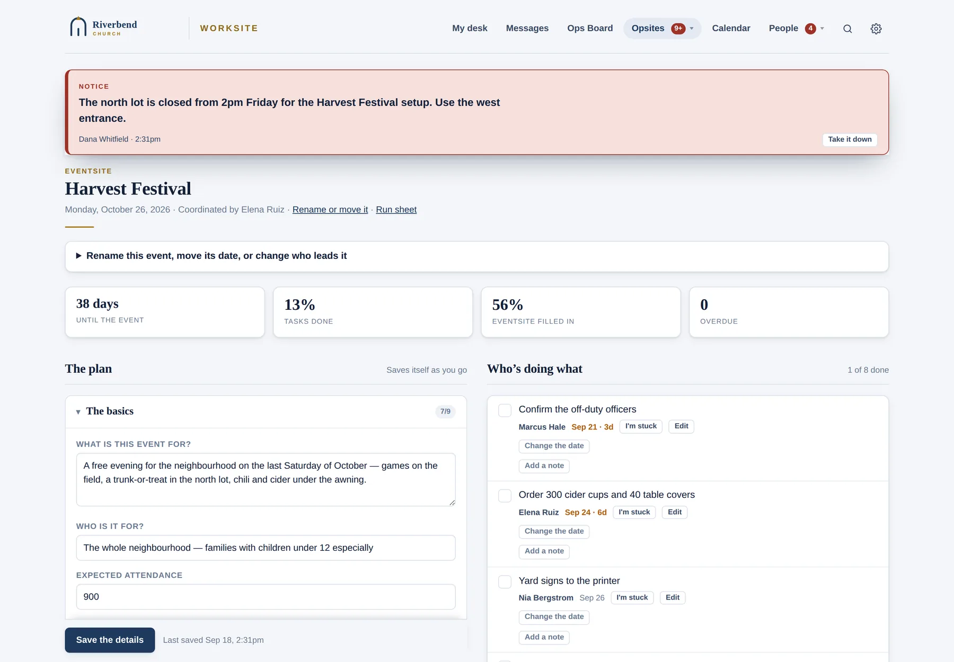
Task: Tick the checkbox for Confirm the off-duty officers
Action: coord(505,410)
